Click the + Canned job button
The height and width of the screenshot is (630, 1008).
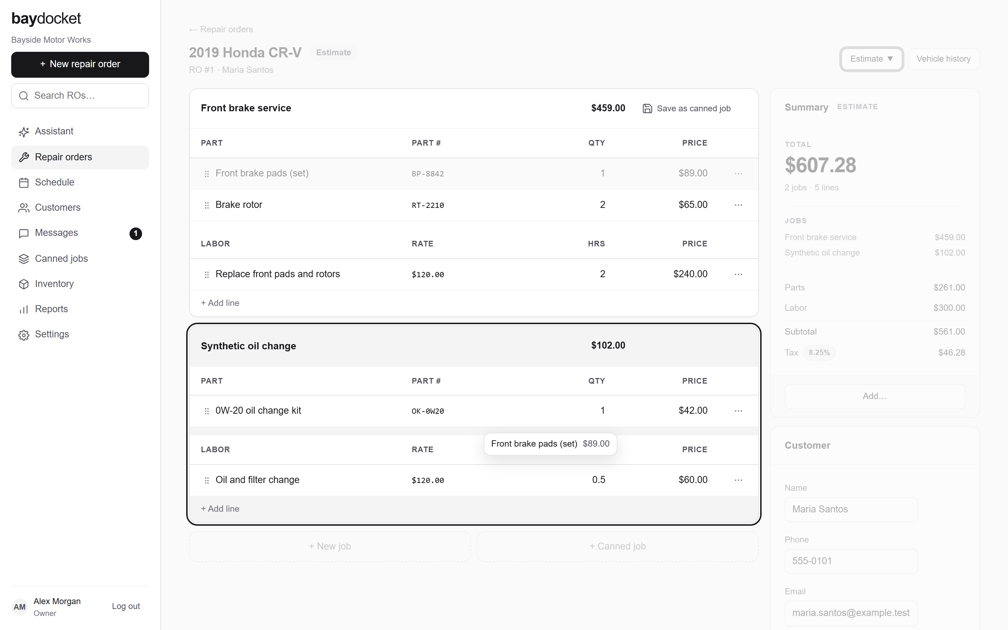point(617,547)
